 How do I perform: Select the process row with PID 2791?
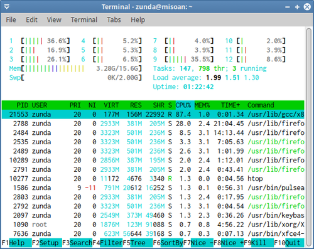pos(153,169)
